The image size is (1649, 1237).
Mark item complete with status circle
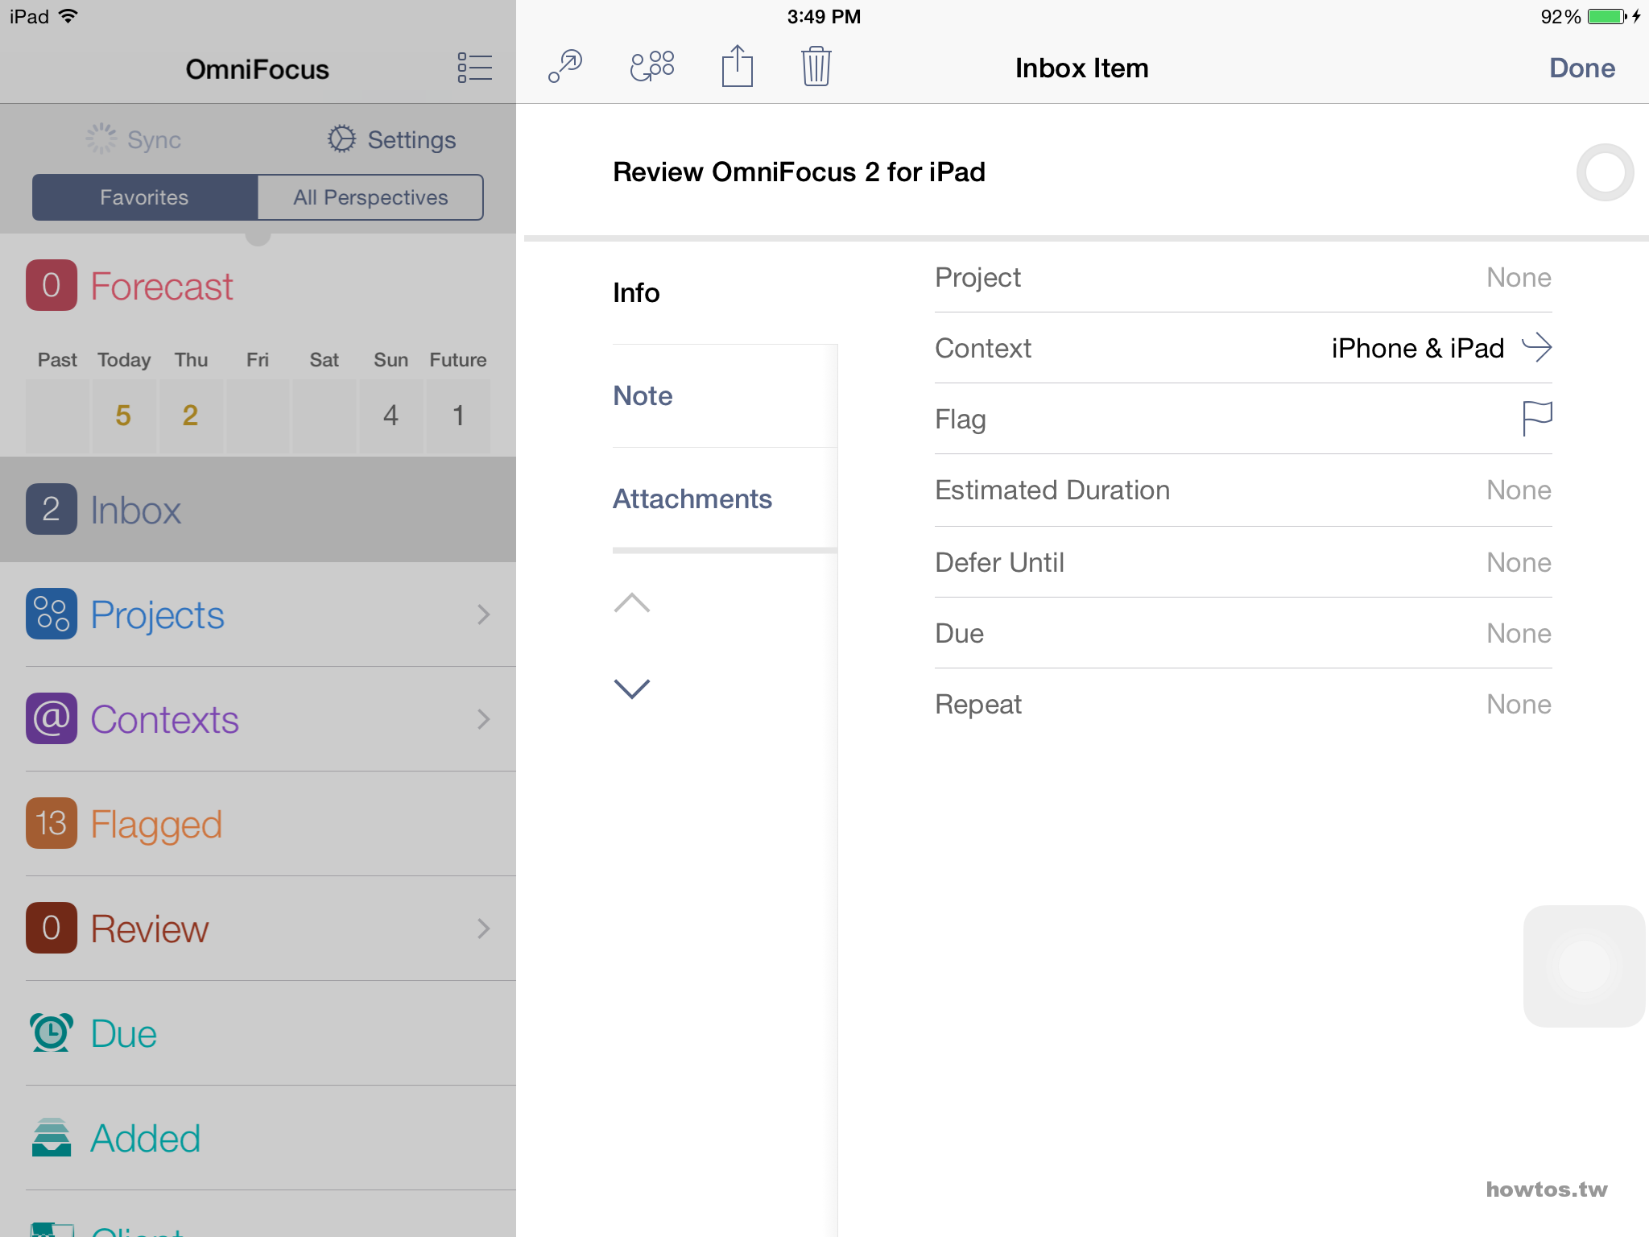tap(1605, 172)
